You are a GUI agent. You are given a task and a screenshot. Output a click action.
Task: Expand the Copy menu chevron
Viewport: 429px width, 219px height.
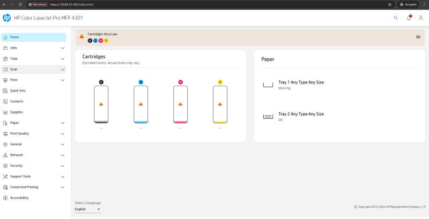click(x=63, y=59)
